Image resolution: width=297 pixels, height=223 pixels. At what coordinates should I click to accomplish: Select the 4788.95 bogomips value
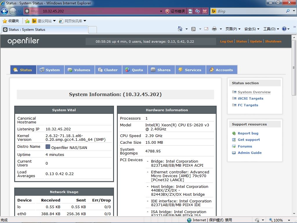153,151
